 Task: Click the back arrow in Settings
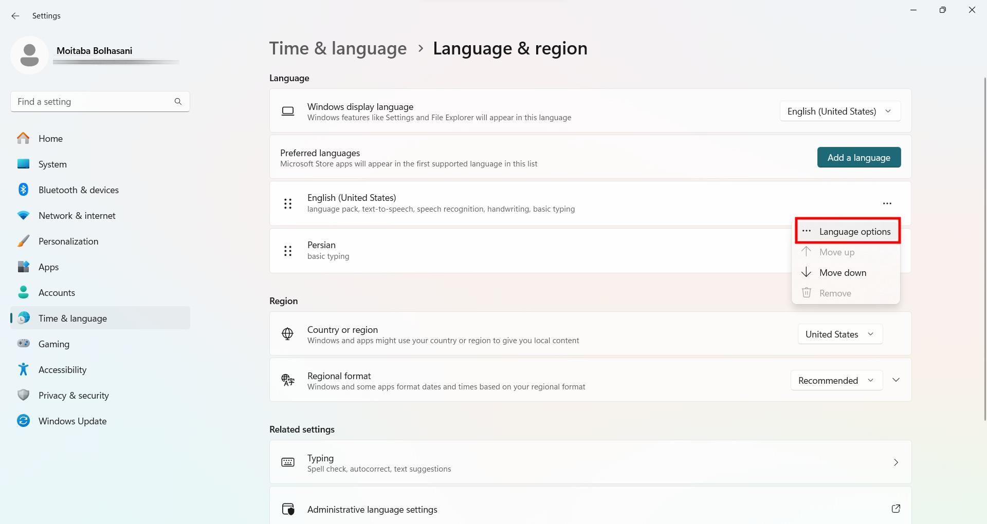15,16
